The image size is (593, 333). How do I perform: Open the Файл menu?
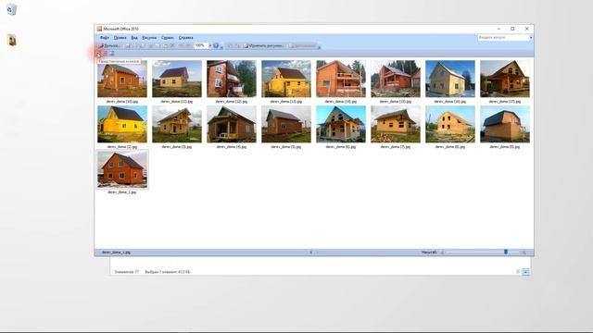tap(105, 38)
